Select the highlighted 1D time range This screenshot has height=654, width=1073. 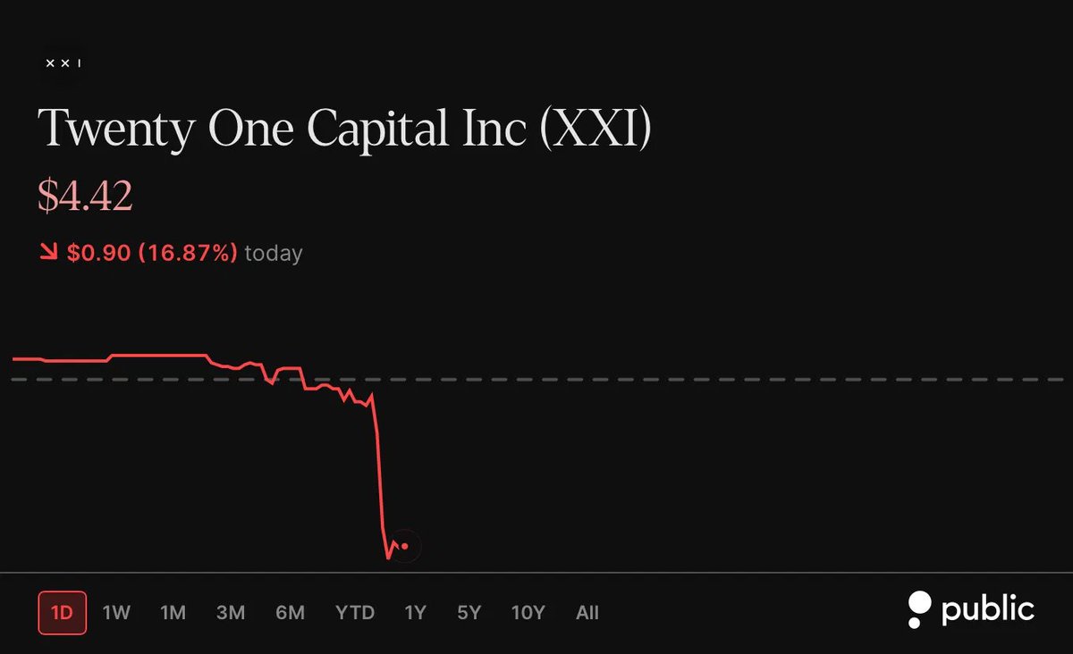pos(63,613)
